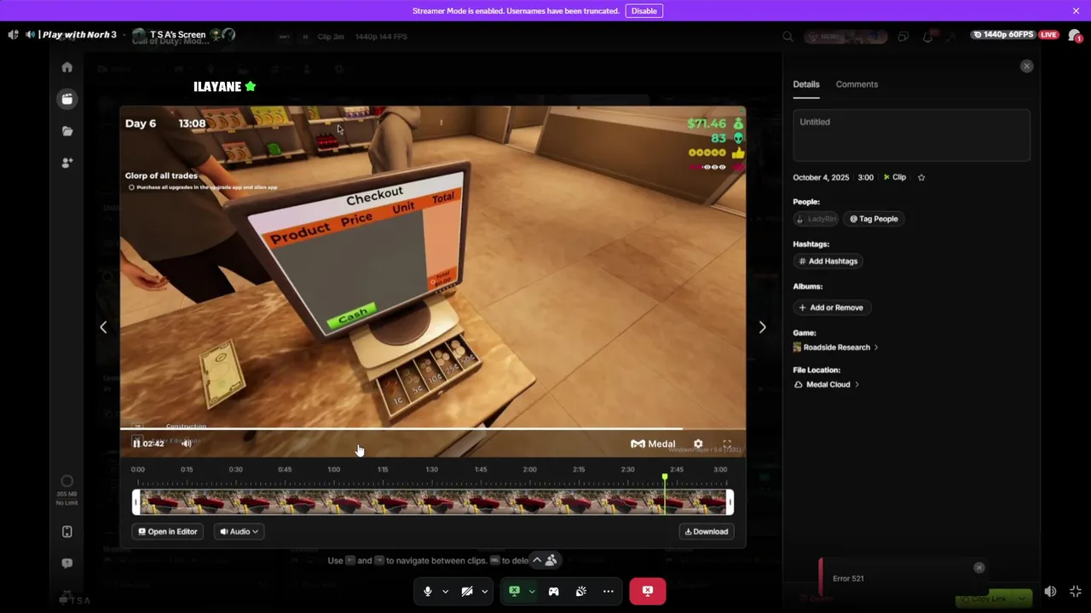Click the Play with Norh 3 channel name
Screen dimensions: 1091x613
pos(79,35)
